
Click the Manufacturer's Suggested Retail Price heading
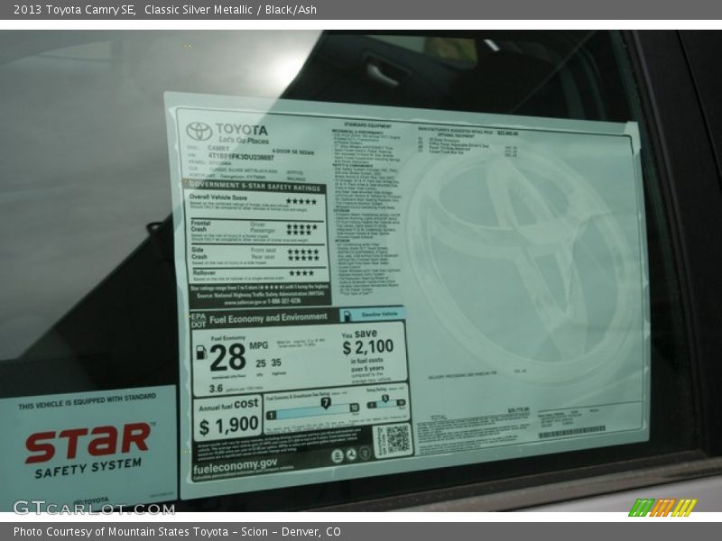(456, 131)
